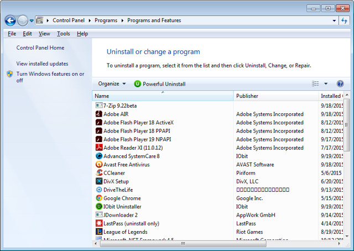
Task: Click the horizontal scrollbar thumb
Action: [x=183, y=243]
